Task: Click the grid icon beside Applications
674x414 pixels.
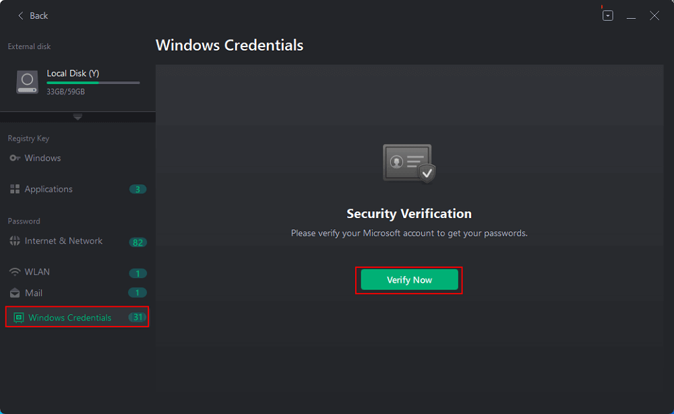Action: [15, 189]
